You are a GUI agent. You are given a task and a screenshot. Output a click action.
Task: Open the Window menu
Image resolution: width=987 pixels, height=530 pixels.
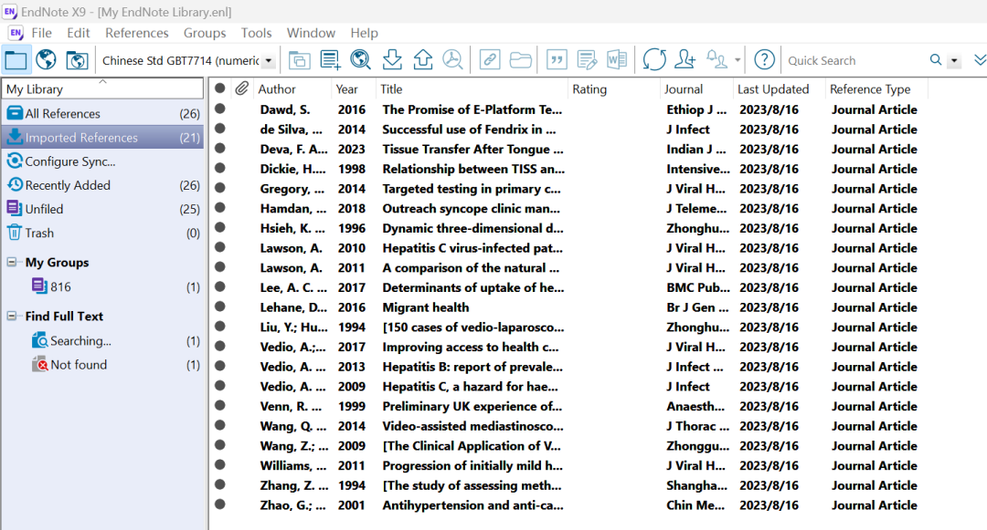click(311, 33)
